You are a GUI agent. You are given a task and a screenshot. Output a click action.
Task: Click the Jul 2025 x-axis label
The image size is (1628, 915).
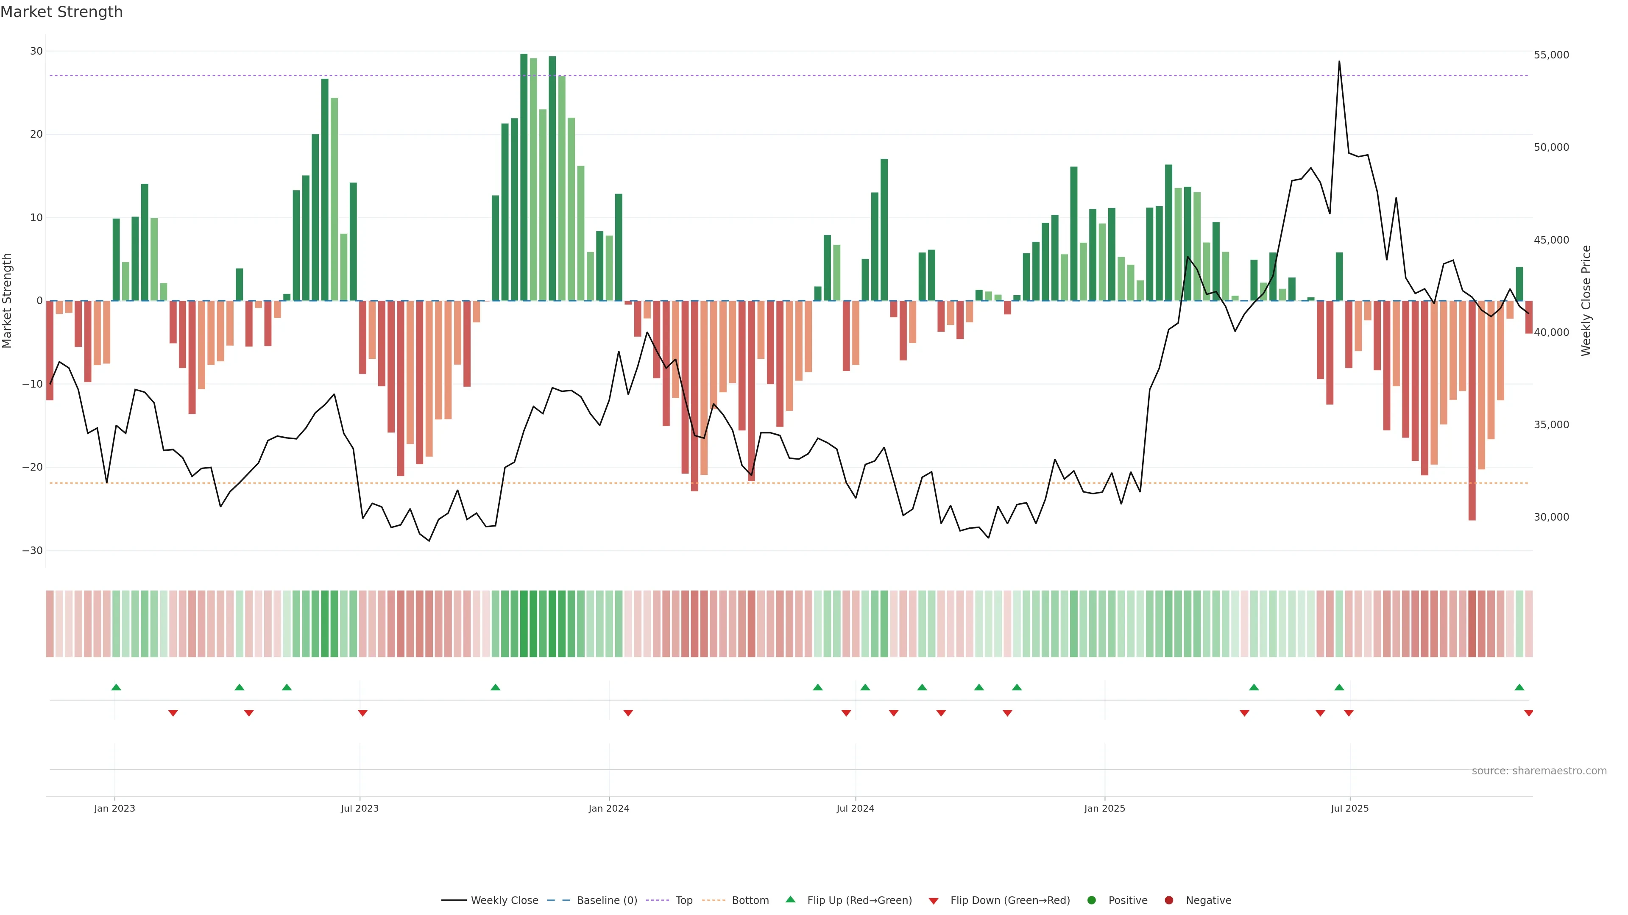pos(1349,808)
